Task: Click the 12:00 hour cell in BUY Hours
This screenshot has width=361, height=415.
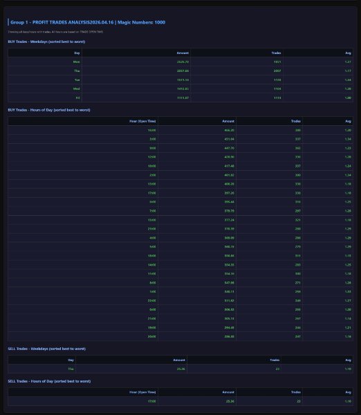Action: (x=83, y=157)
